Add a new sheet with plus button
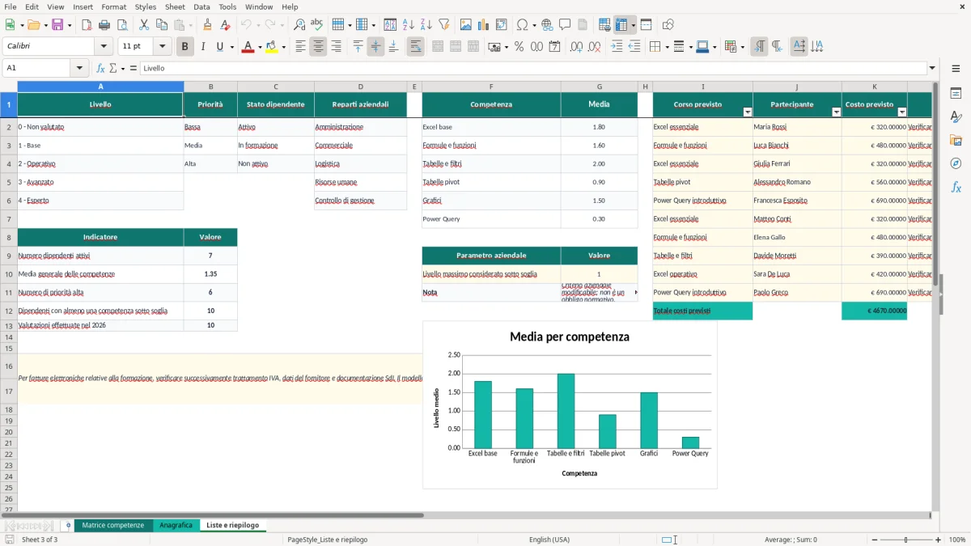Image resolution: width=971 pixels, height=546 pixels. click(68, 525)
